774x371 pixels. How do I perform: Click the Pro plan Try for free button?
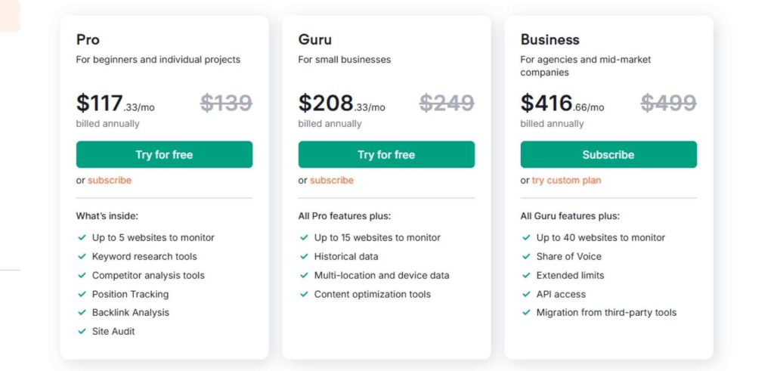tap(164, 155)
